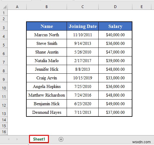
Task: Select salary cell $37,000.00
Action: (x=115, y=112)
